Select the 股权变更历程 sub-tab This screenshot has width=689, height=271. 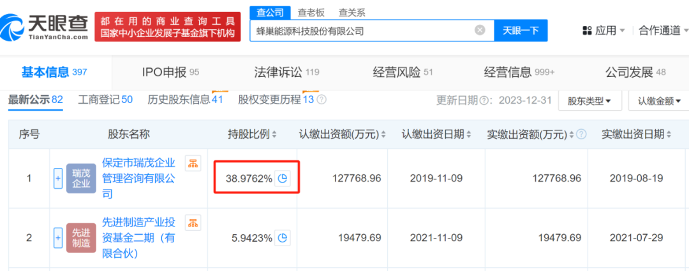[x=276, y=100]
